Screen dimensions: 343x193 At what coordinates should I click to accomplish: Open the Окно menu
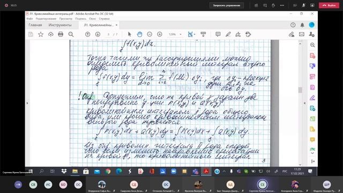(x=92, y=19)
